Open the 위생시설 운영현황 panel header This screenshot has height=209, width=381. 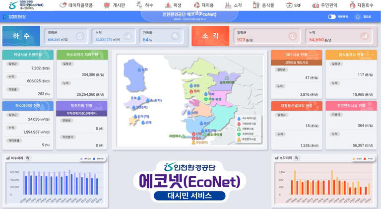(28, 55)
